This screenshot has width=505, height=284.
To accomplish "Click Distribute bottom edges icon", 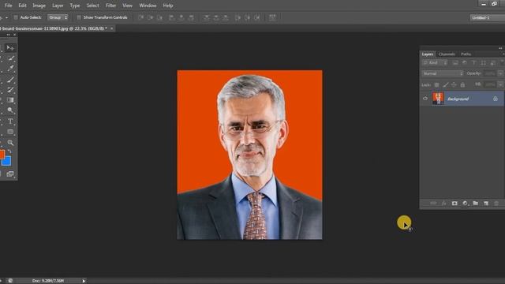I will (226, 17).
